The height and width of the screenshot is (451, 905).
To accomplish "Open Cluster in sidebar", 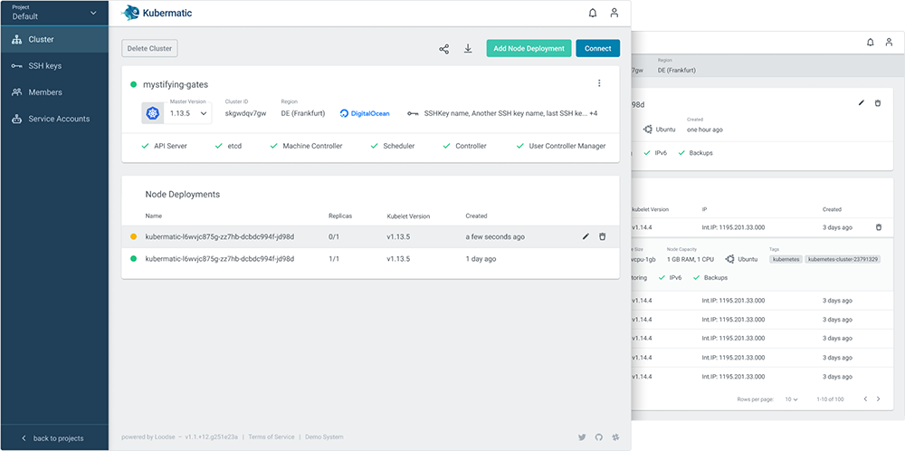I will click(x=54, y=40).
